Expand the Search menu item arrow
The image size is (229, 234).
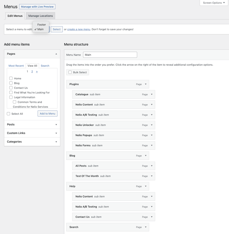pos(146,227)
